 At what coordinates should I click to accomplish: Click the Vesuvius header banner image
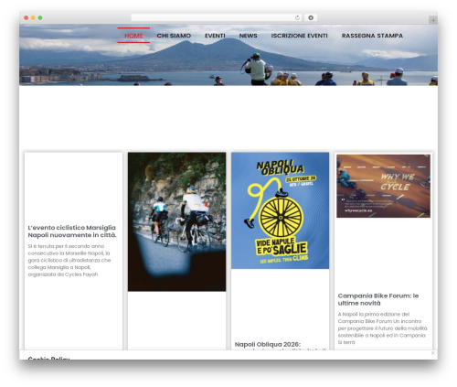coord(228,55)
